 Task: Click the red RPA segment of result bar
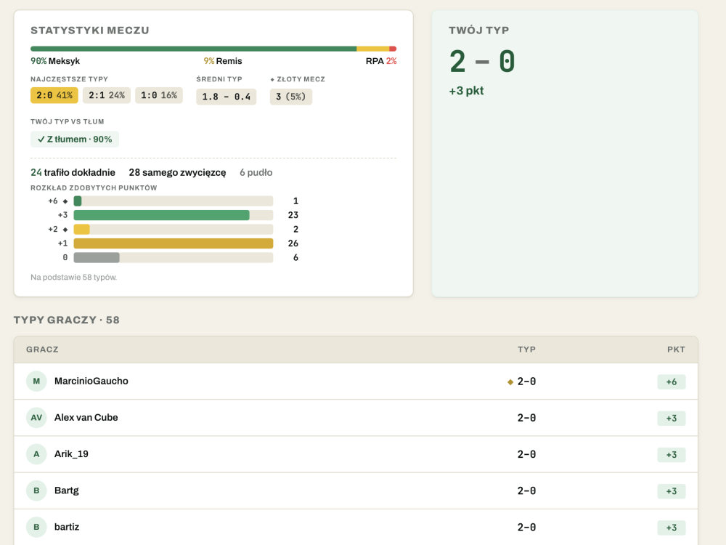pyautogui.click(x=393, y=49)
